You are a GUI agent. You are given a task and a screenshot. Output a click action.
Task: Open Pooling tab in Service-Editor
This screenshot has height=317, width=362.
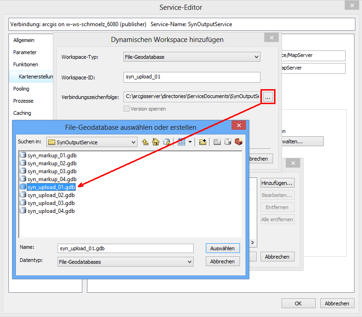(21, 89)
